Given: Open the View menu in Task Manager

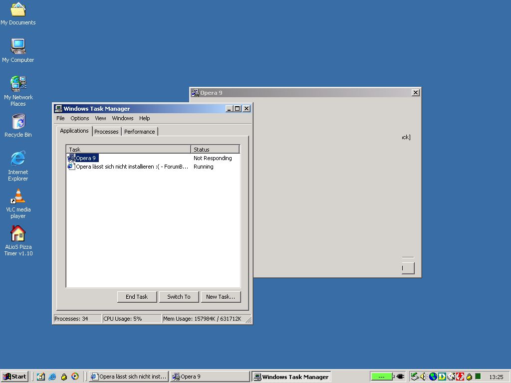Looking at the screenshot, I should [100, 118].
